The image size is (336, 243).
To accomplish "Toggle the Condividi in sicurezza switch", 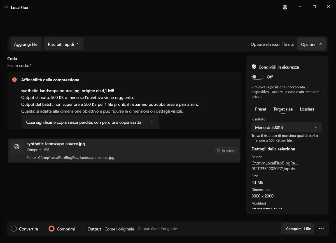I will [257, 77].
